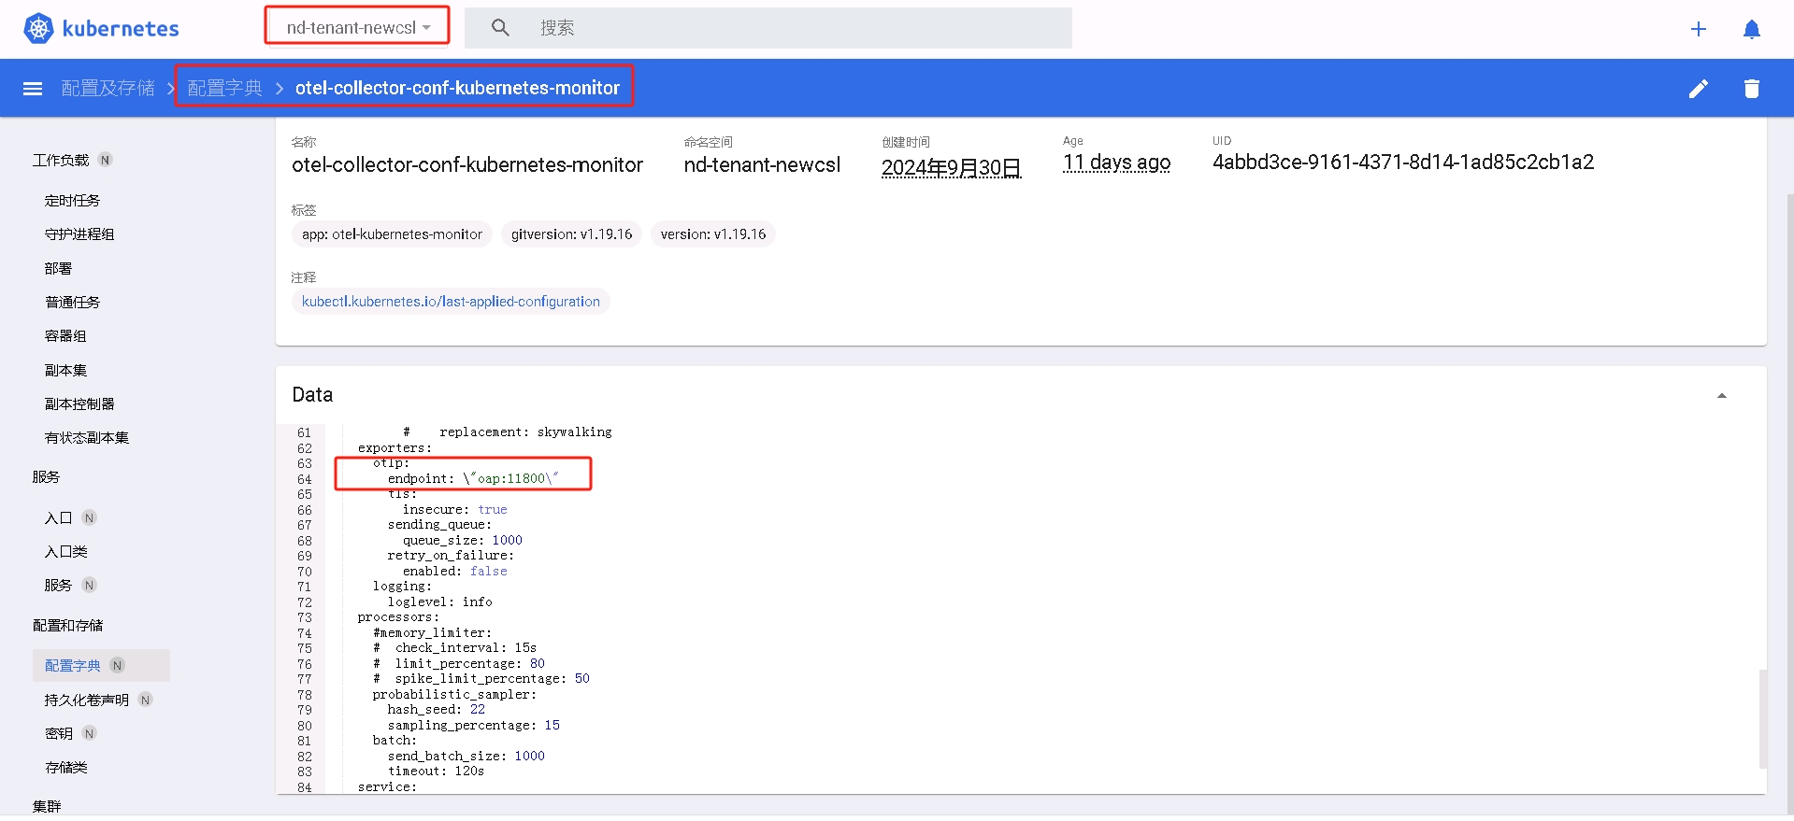Click the 11 days ago age text
1794x821 pixels.
(x=1116, y=163)
